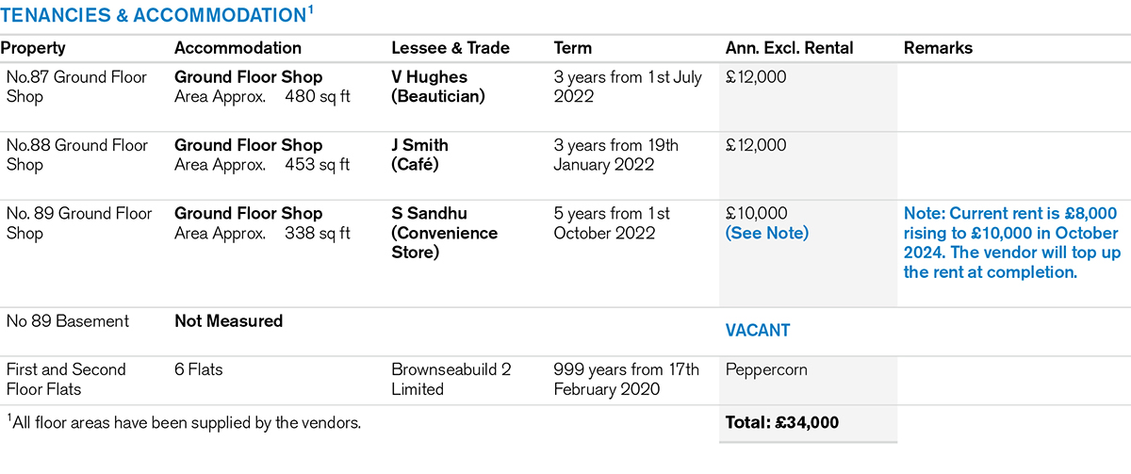Click the blue rent note in Remarks
Viewport: 1131px width, 474px height.
pos(1010,242)
